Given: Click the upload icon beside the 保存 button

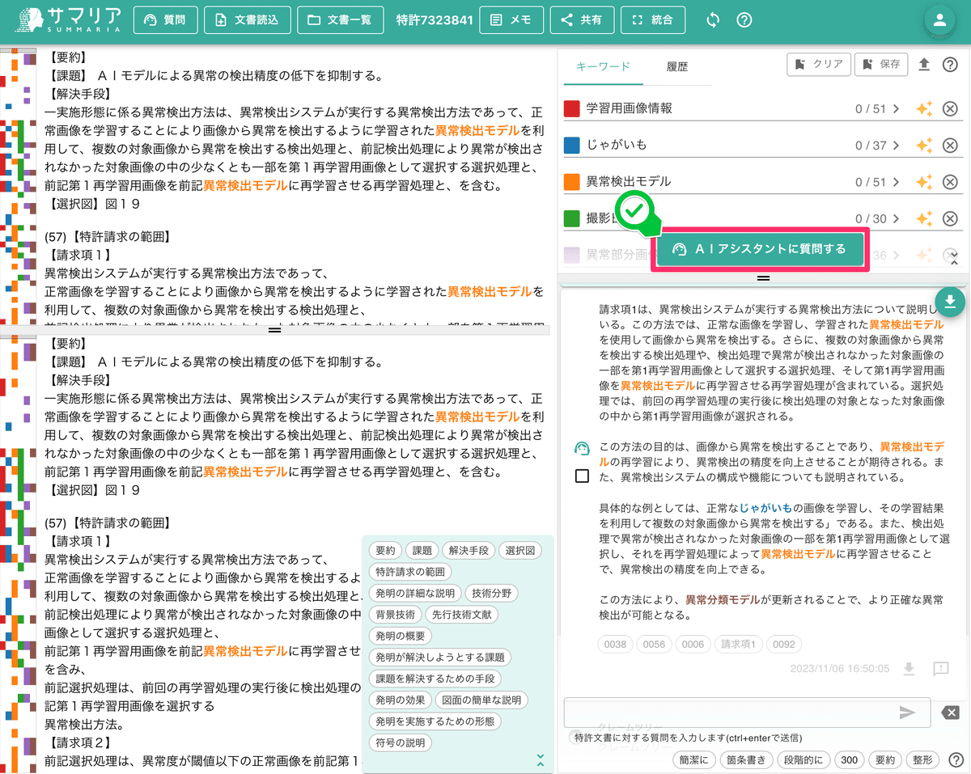Looking at the screenshot, I should 925,65.
